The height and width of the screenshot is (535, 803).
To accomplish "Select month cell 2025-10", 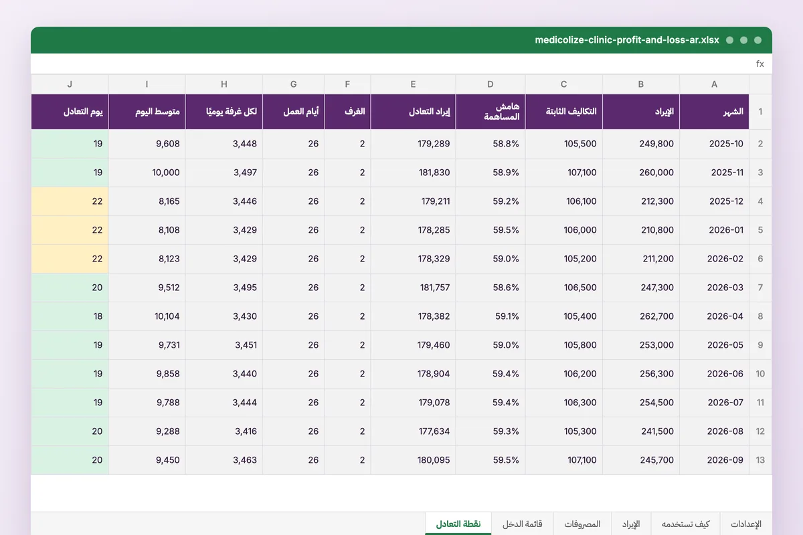I will (x=714, y=144).
